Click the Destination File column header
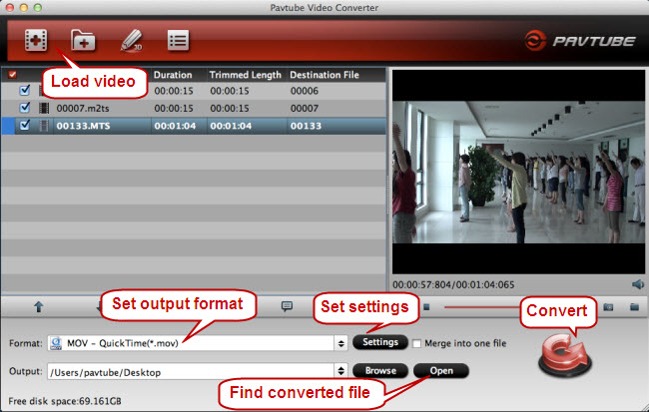Image resolution: width=649 pixels, height=412 pixels. [x=324, y=75]
